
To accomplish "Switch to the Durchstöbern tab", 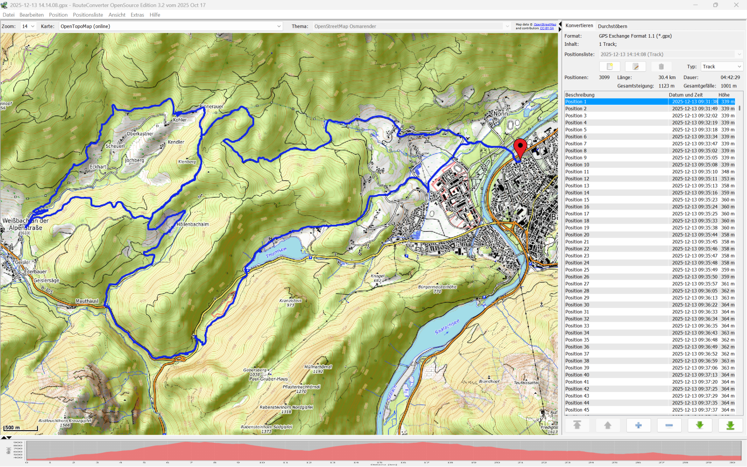I will point(612,26).
